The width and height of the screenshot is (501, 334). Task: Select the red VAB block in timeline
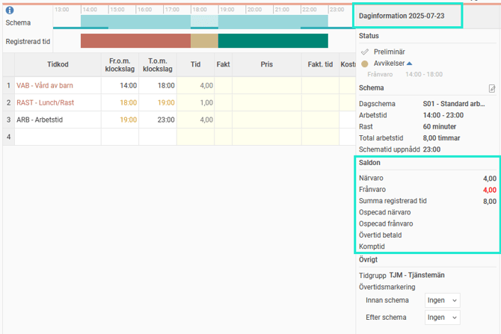(135, 41)
